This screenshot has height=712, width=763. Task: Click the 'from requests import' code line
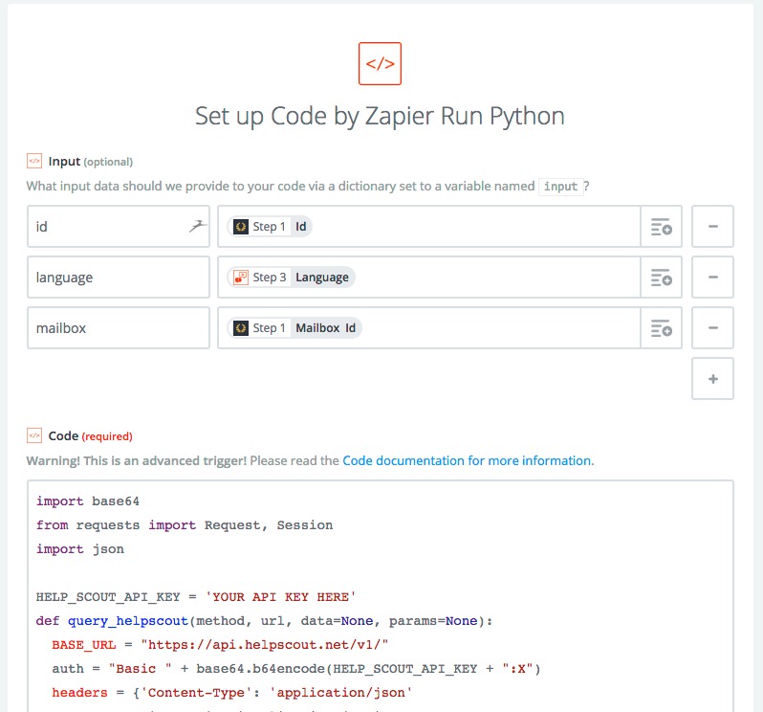click(x=185, y=525)
